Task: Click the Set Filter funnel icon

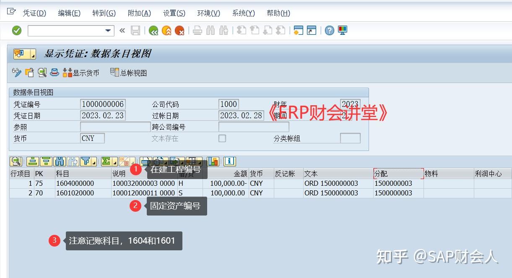Action: [85, 161]
